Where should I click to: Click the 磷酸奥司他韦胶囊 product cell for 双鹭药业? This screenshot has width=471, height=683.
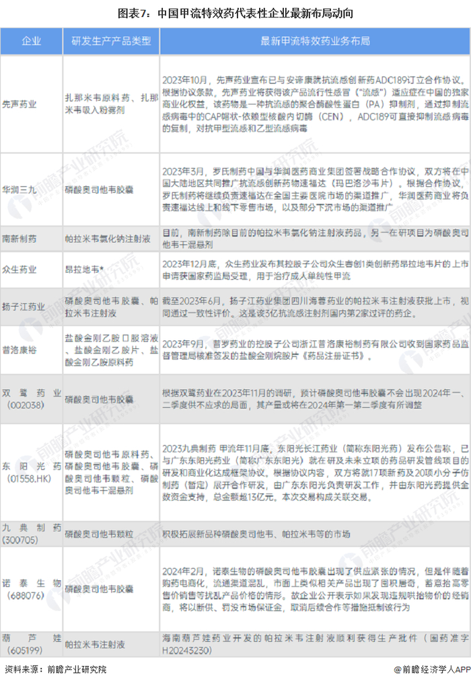pos(111,399)
